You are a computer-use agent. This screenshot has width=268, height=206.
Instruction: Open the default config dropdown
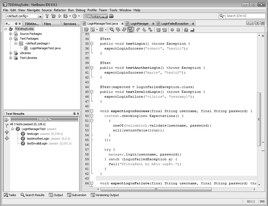click(40, 16)
